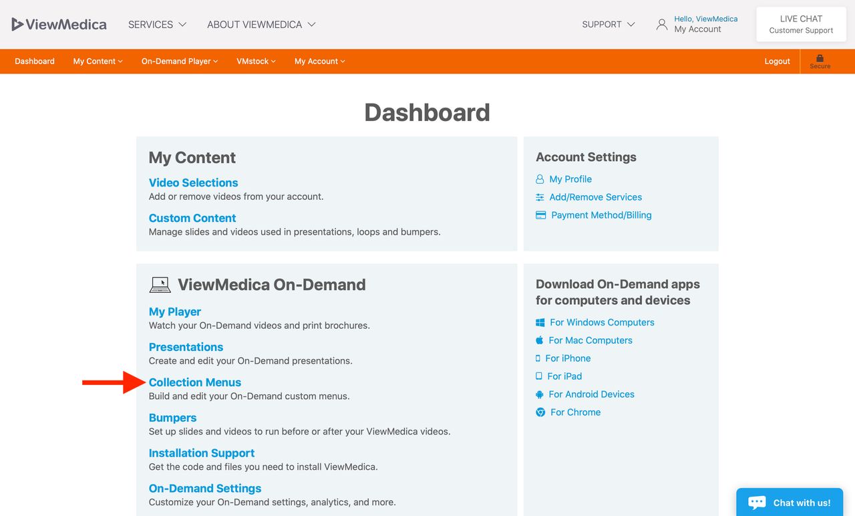Click the Payment Method credit card icon
The image size is (855, 516).
pos(541,215)
